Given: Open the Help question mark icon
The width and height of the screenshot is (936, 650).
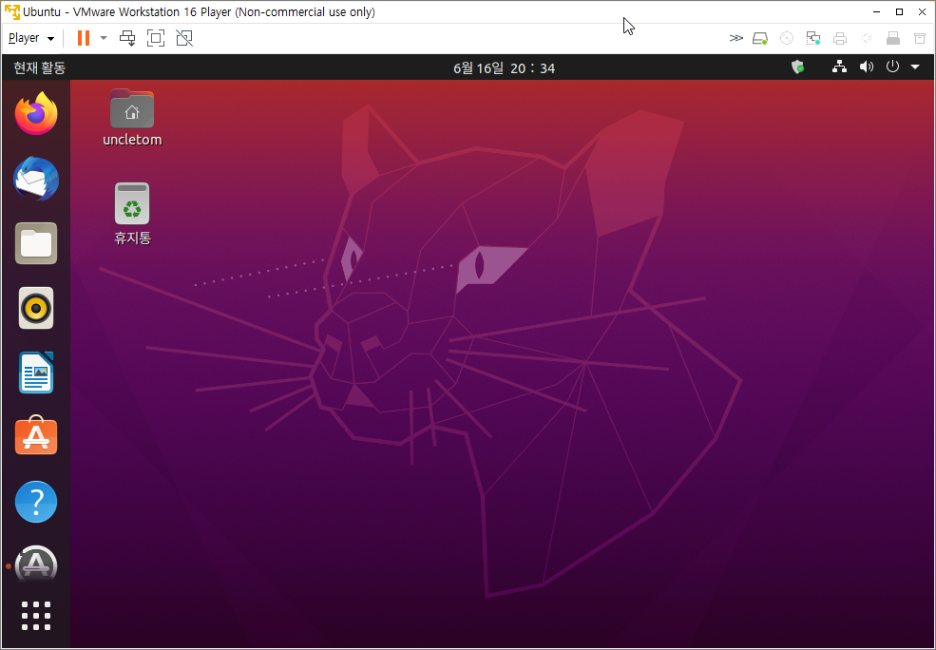Looking at the screenshot, I should (36, 502).
